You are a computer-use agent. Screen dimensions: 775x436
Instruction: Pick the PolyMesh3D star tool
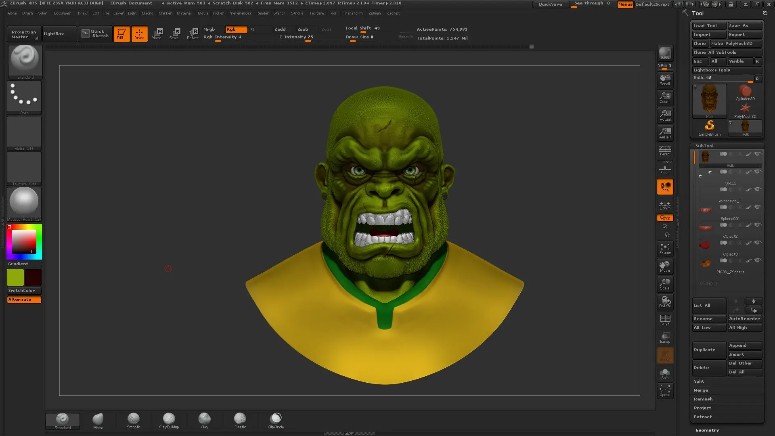coord(745,110)
